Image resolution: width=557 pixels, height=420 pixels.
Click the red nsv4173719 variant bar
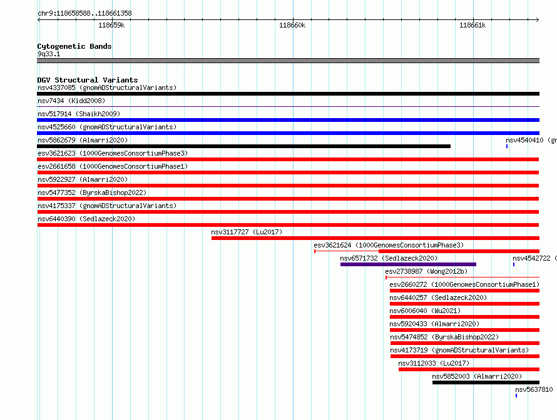(x=465, y=356)
